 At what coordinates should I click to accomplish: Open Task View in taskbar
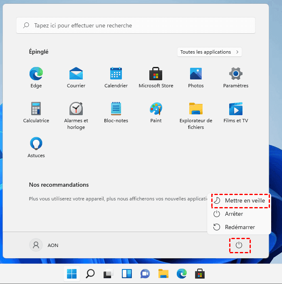pos(108,274)
